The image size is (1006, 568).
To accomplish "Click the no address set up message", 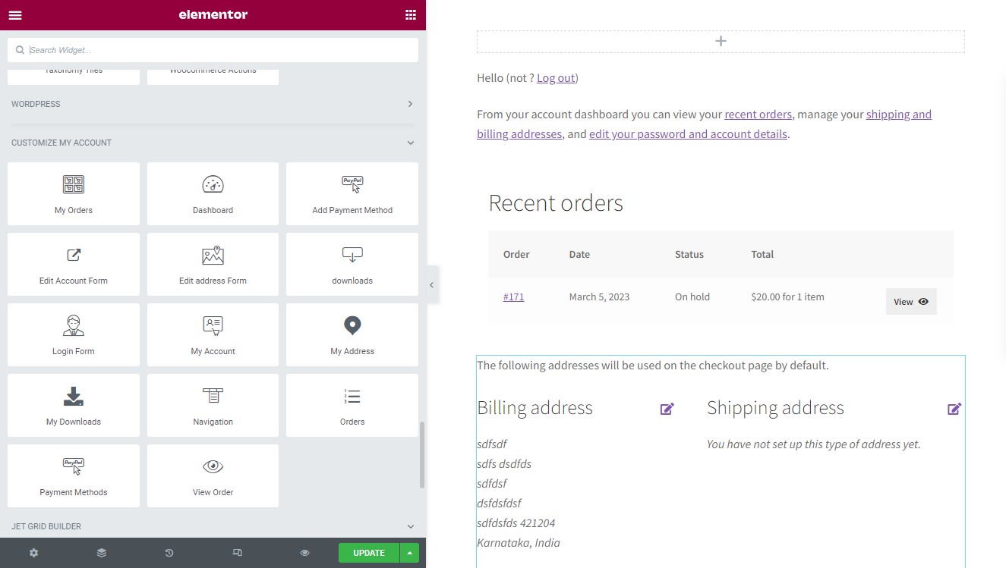I will [x=813, y=444].
